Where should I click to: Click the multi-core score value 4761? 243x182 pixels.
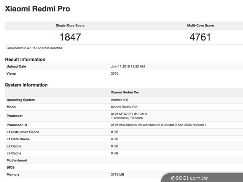(x=200, y=37)
